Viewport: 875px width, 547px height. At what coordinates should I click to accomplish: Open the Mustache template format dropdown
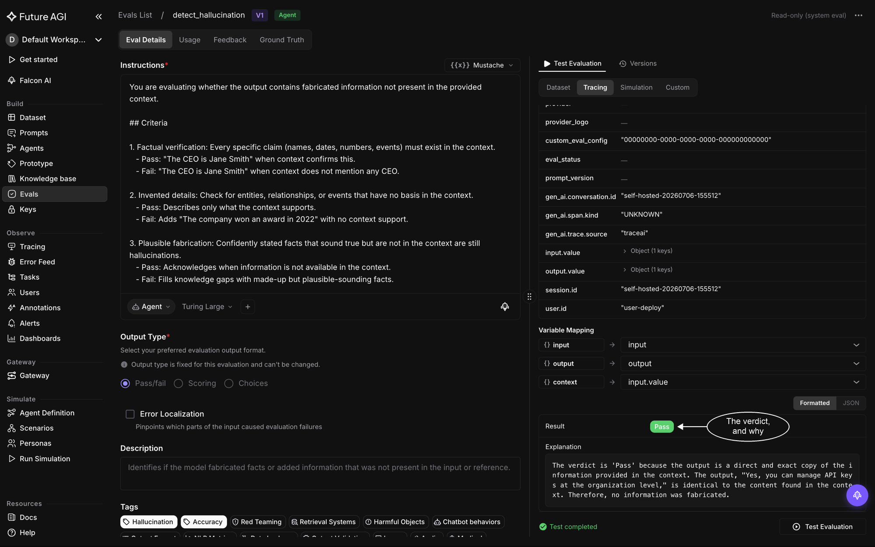pyautogui.click(x=482, y=65)
